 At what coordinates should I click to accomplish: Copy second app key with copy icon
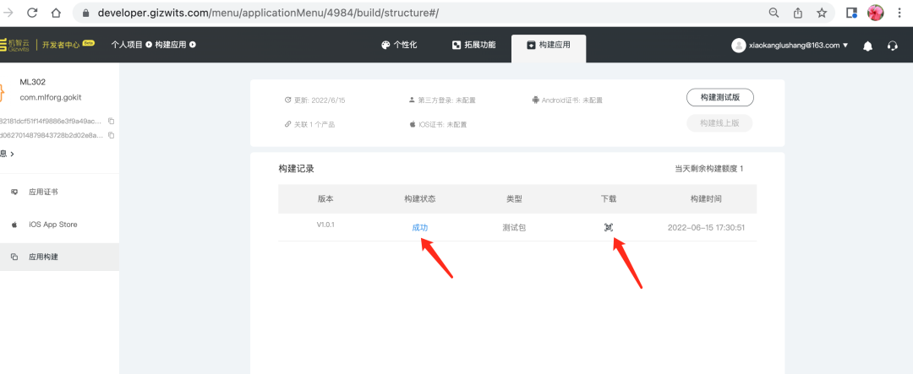(x=112, y=135)
